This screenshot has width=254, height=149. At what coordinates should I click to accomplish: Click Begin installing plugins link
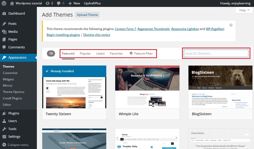tap(63, 35)
